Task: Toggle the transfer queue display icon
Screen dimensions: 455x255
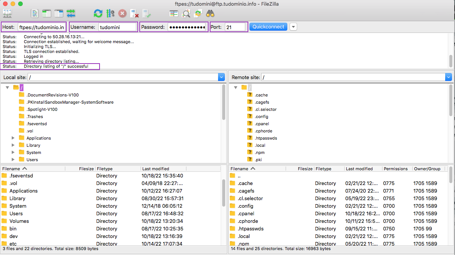Action: pos(71,14)
